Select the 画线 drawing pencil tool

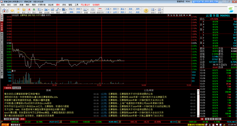pyautogui.click(x=57, y=9)
